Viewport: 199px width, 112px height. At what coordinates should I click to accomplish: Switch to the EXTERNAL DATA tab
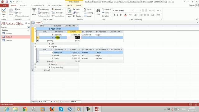[37, 6]
